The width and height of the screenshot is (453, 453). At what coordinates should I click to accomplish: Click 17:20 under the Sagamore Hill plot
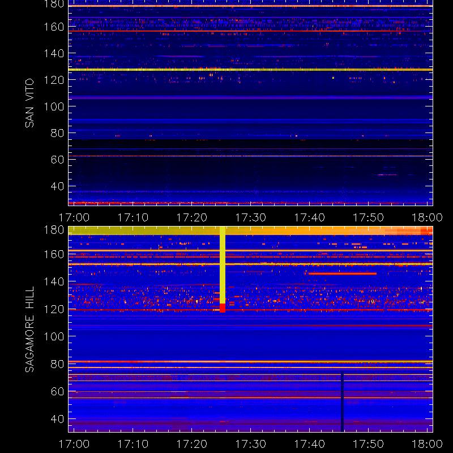click(192, 444)
